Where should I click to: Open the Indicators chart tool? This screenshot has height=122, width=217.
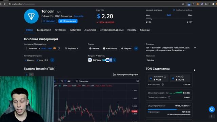pyautogui.click(x=82, y=81)
